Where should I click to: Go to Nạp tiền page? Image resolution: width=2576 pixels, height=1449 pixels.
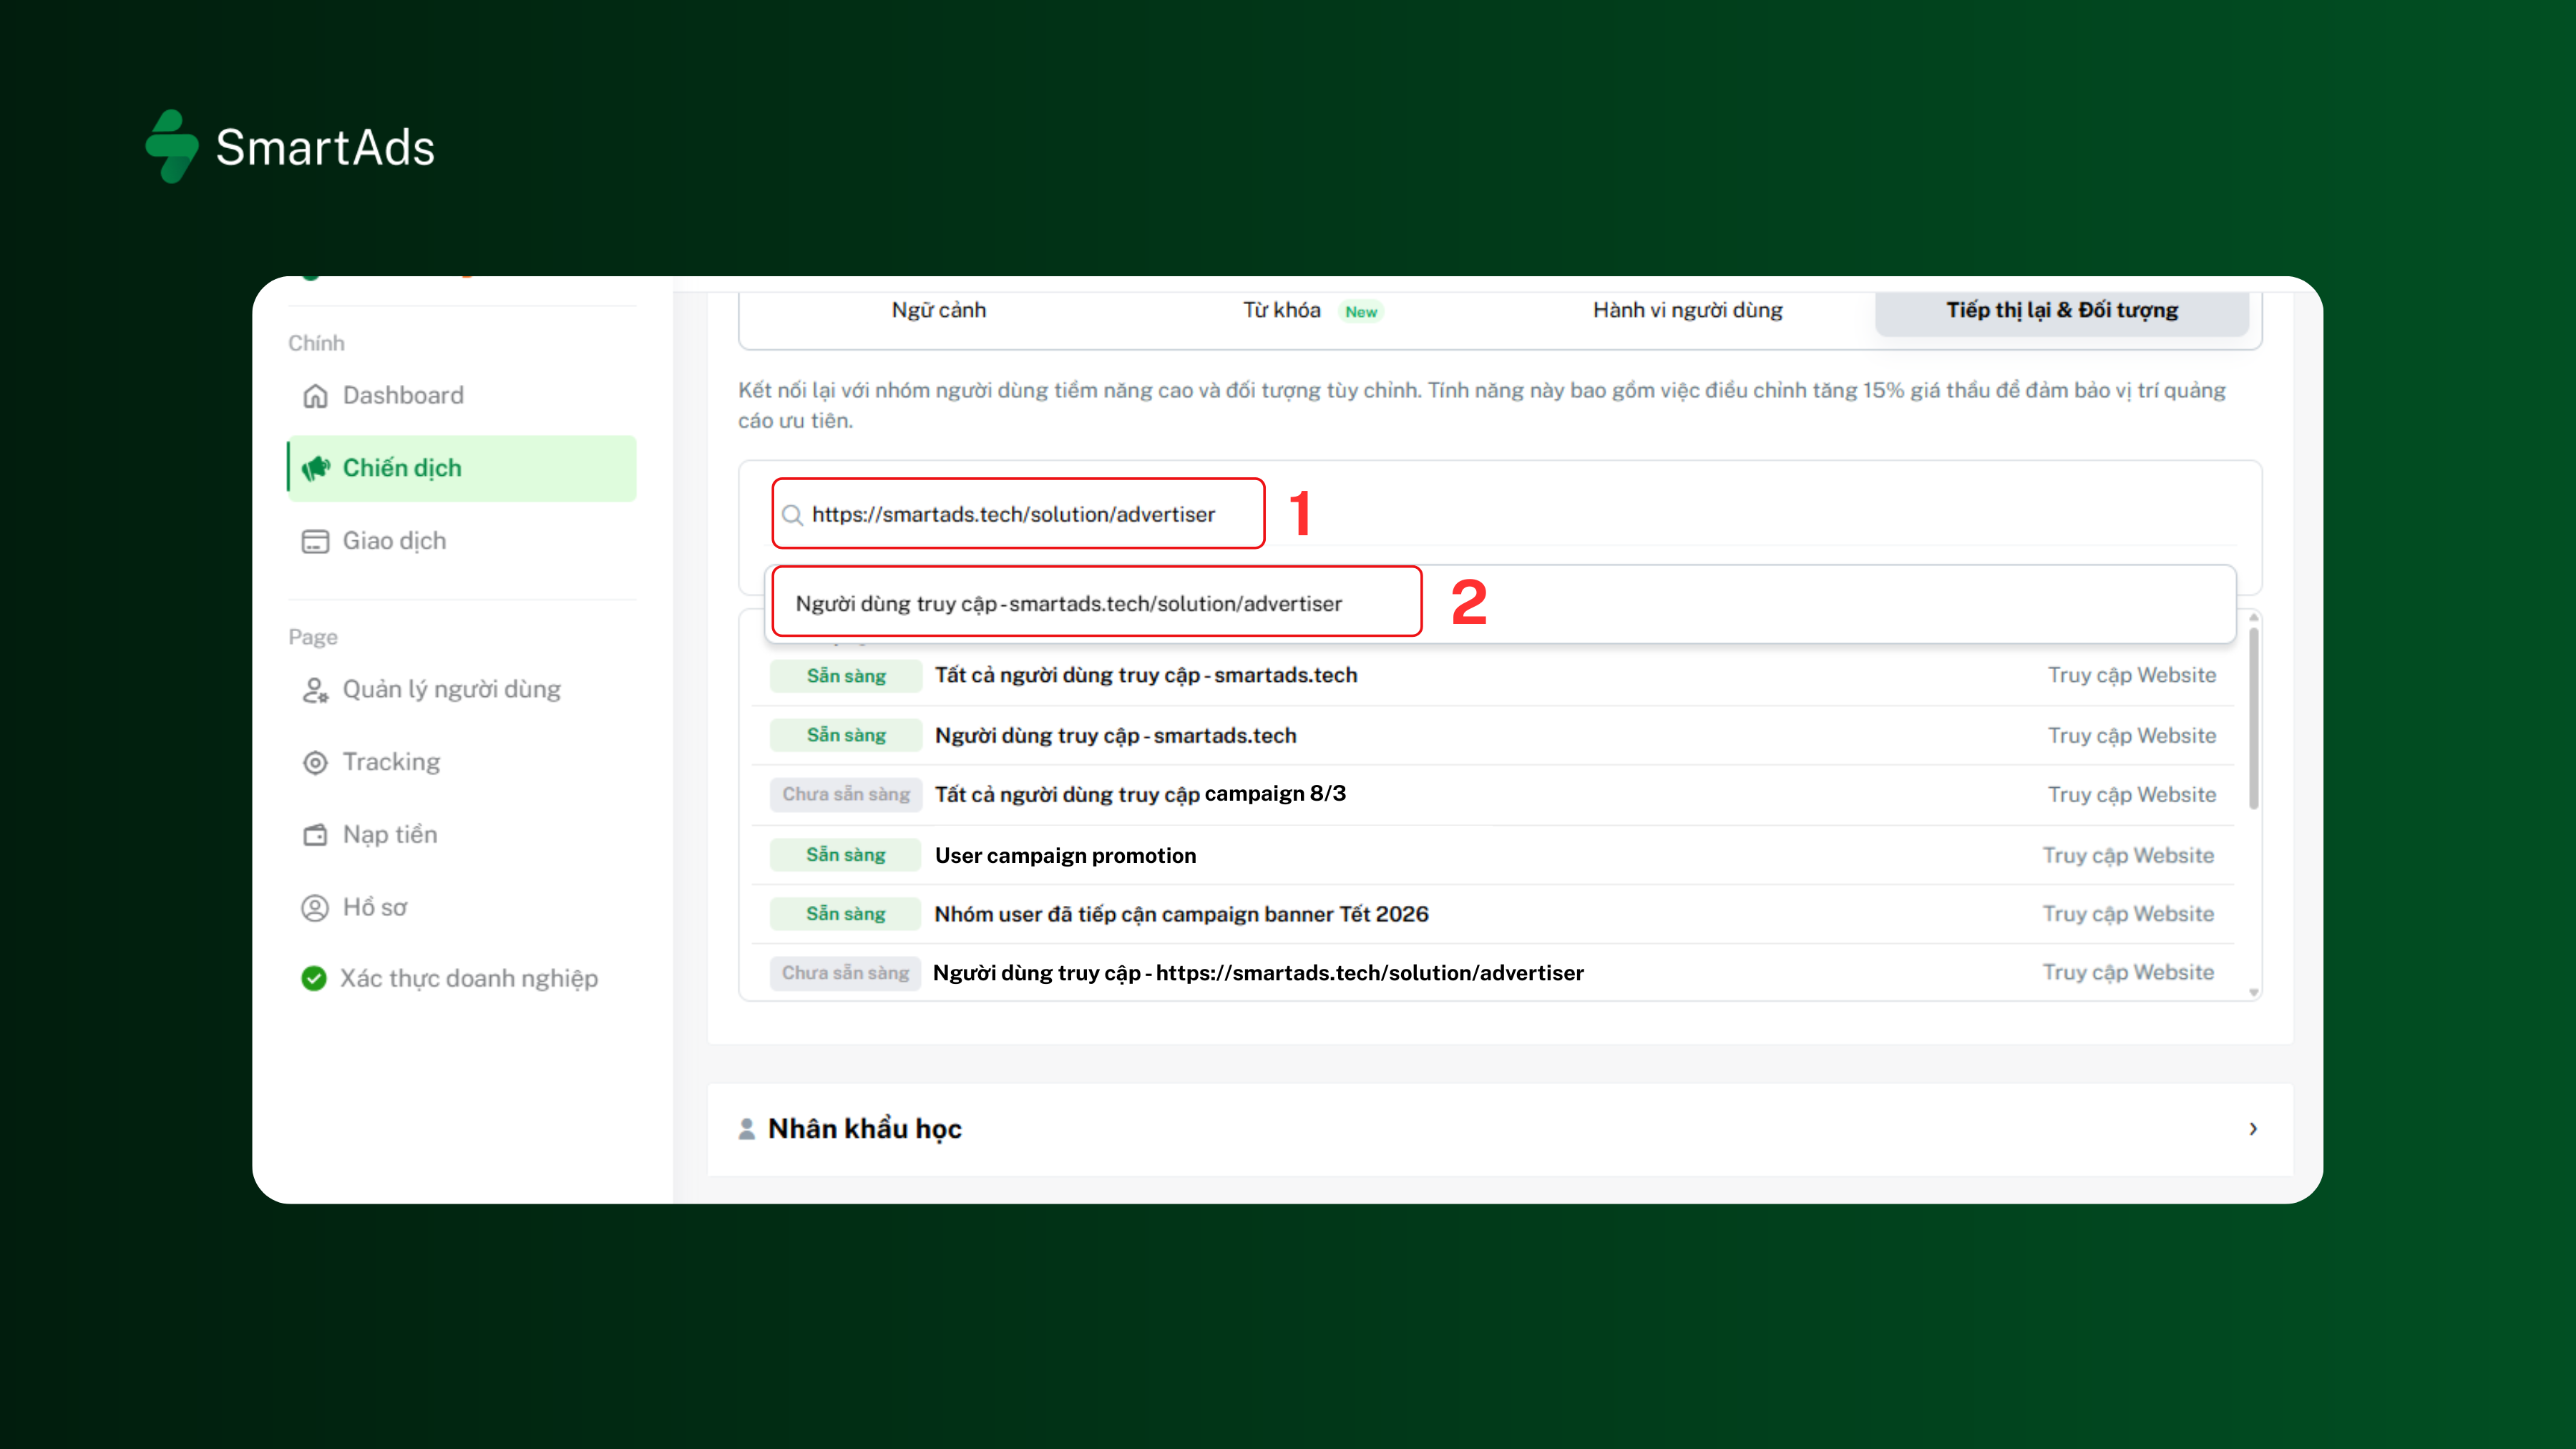[x=462, y=835]
